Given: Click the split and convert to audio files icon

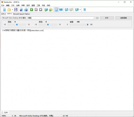Looking at the screenshot, I should [x=26, y=10].
